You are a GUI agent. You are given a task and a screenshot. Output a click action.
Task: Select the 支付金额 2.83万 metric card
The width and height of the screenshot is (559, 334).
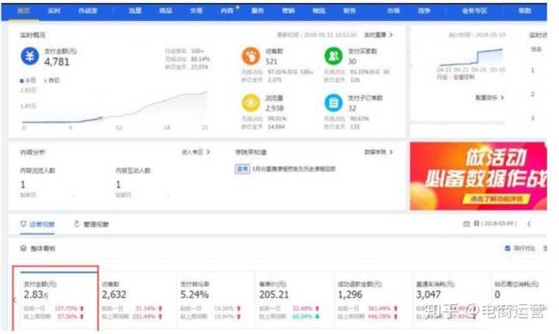click(55, 298)
